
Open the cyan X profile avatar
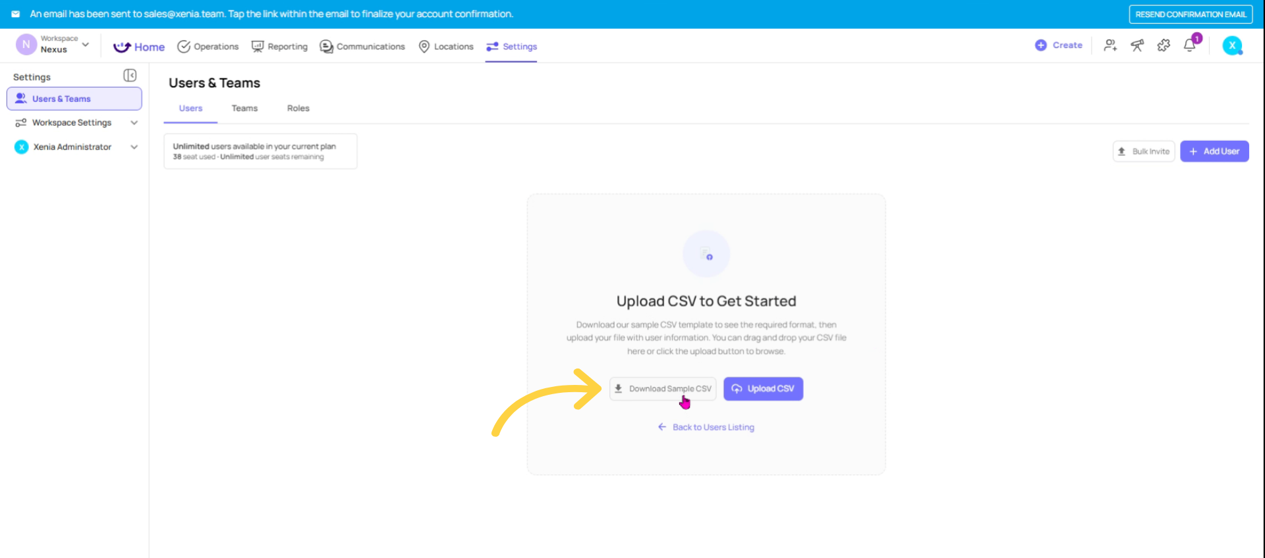tap(1233, 45)
